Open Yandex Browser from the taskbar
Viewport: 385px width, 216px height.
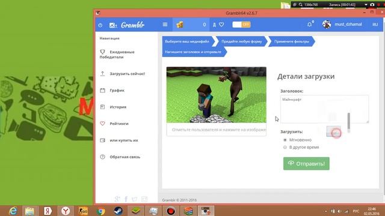point(66,211)
